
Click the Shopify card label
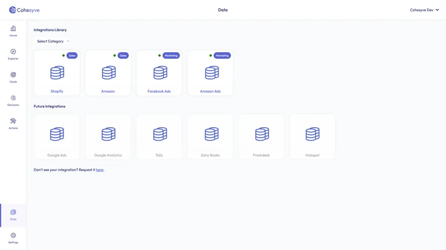(x=57, y=91)
